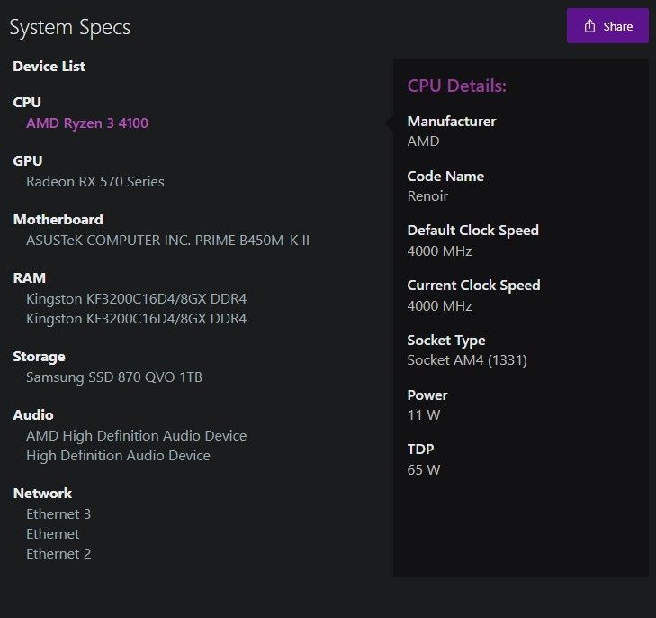
Task: Click the Motherboard category label
Action: [x=58, y=220]
